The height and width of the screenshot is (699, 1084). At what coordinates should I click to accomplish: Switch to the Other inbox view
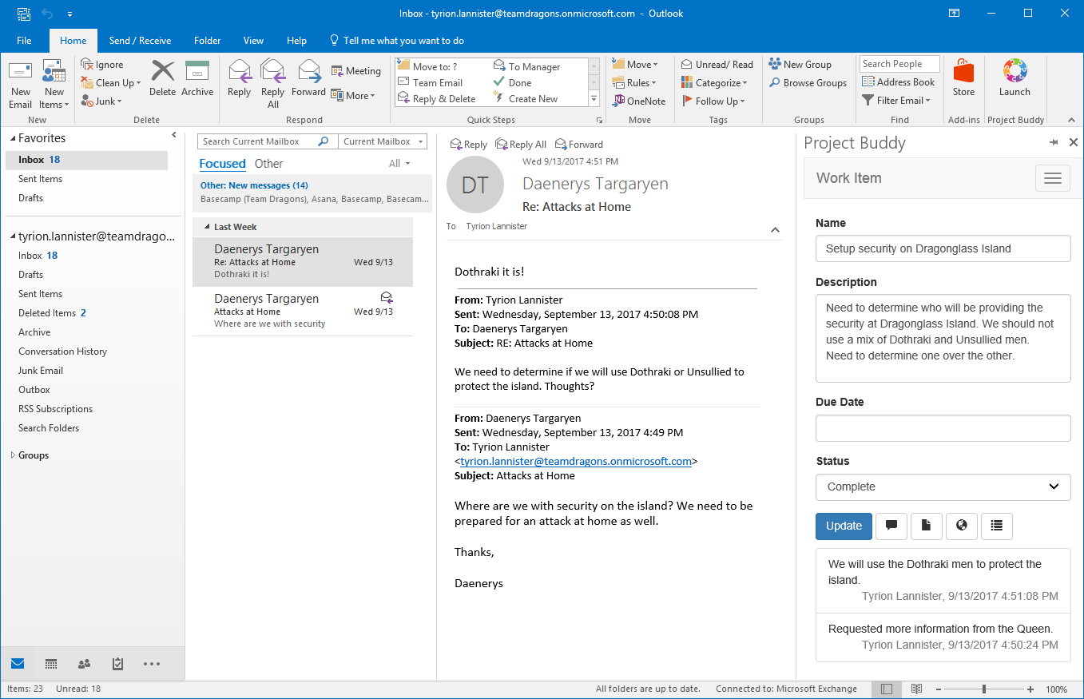[268, 164]
